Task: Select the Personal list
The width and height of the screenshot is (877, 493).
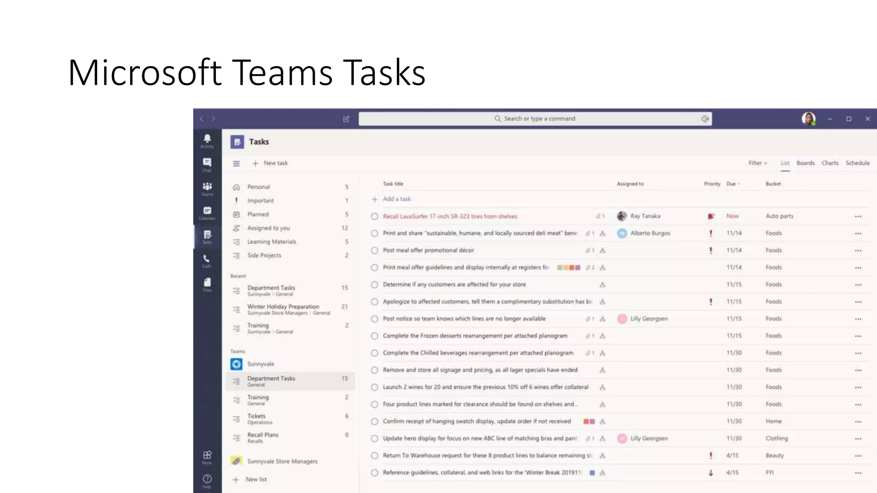Action: 290,187
